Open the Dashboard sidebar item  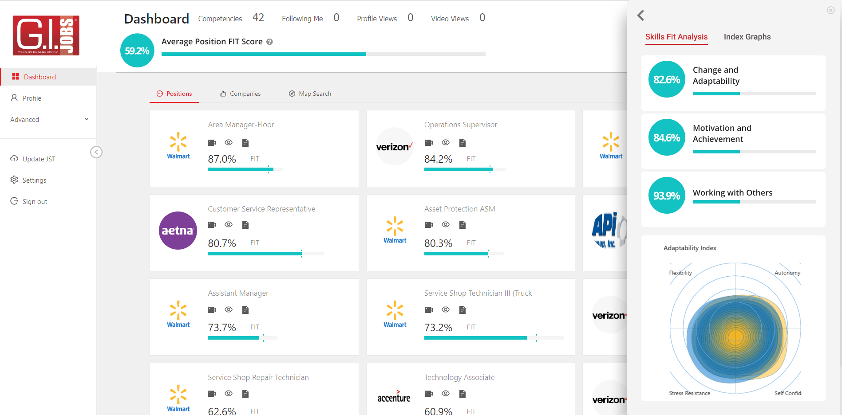coord(48,77)
